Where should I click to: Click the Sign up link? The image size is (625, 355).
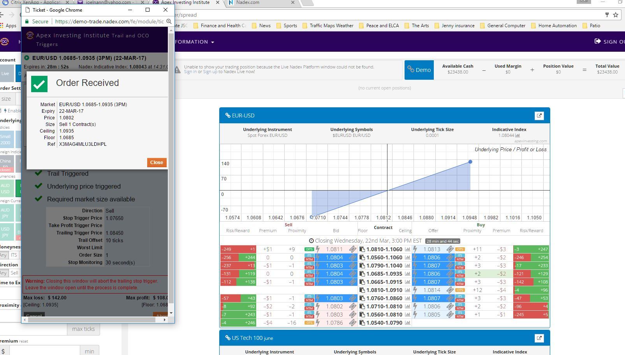tap(210, 72)
